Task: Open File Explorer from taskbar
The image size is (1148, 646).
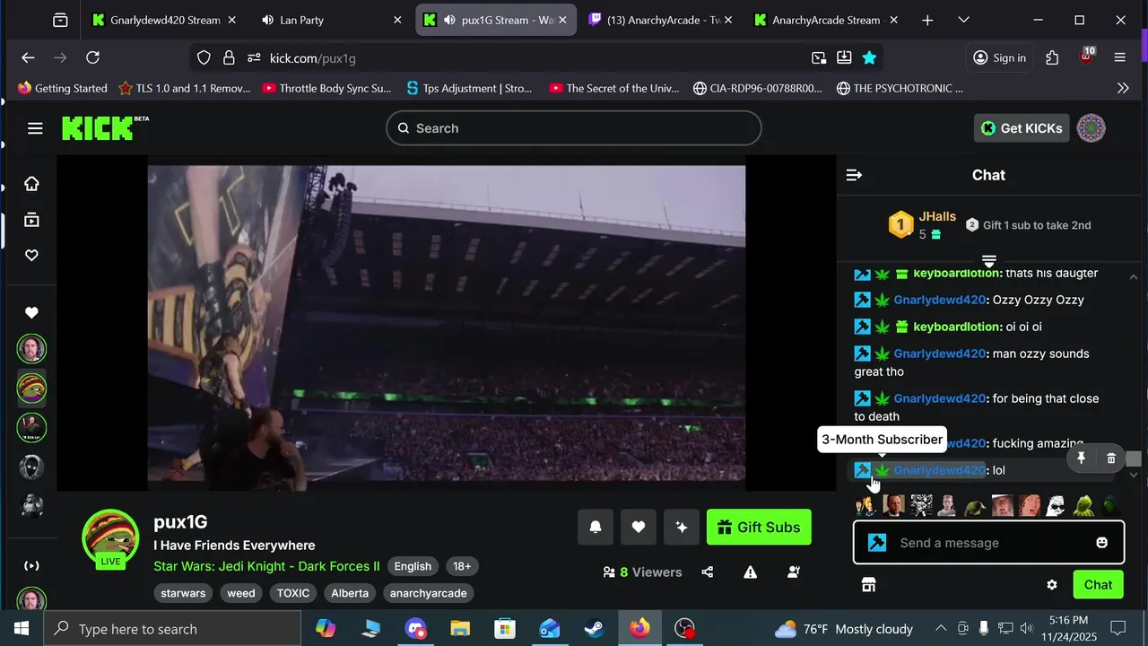Action: 460,629
